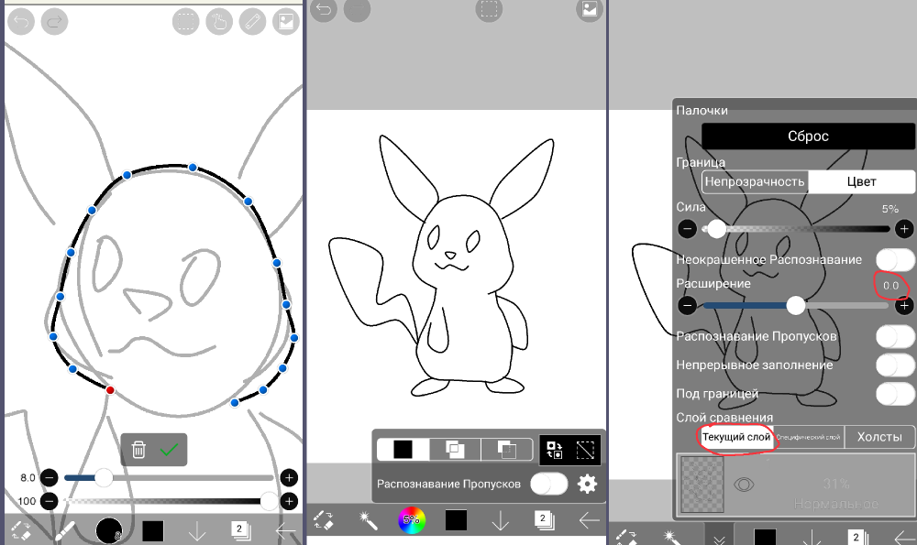
Task: Tap the back arrow in the middle panel toolbar
Action: (x=589, y=520)
